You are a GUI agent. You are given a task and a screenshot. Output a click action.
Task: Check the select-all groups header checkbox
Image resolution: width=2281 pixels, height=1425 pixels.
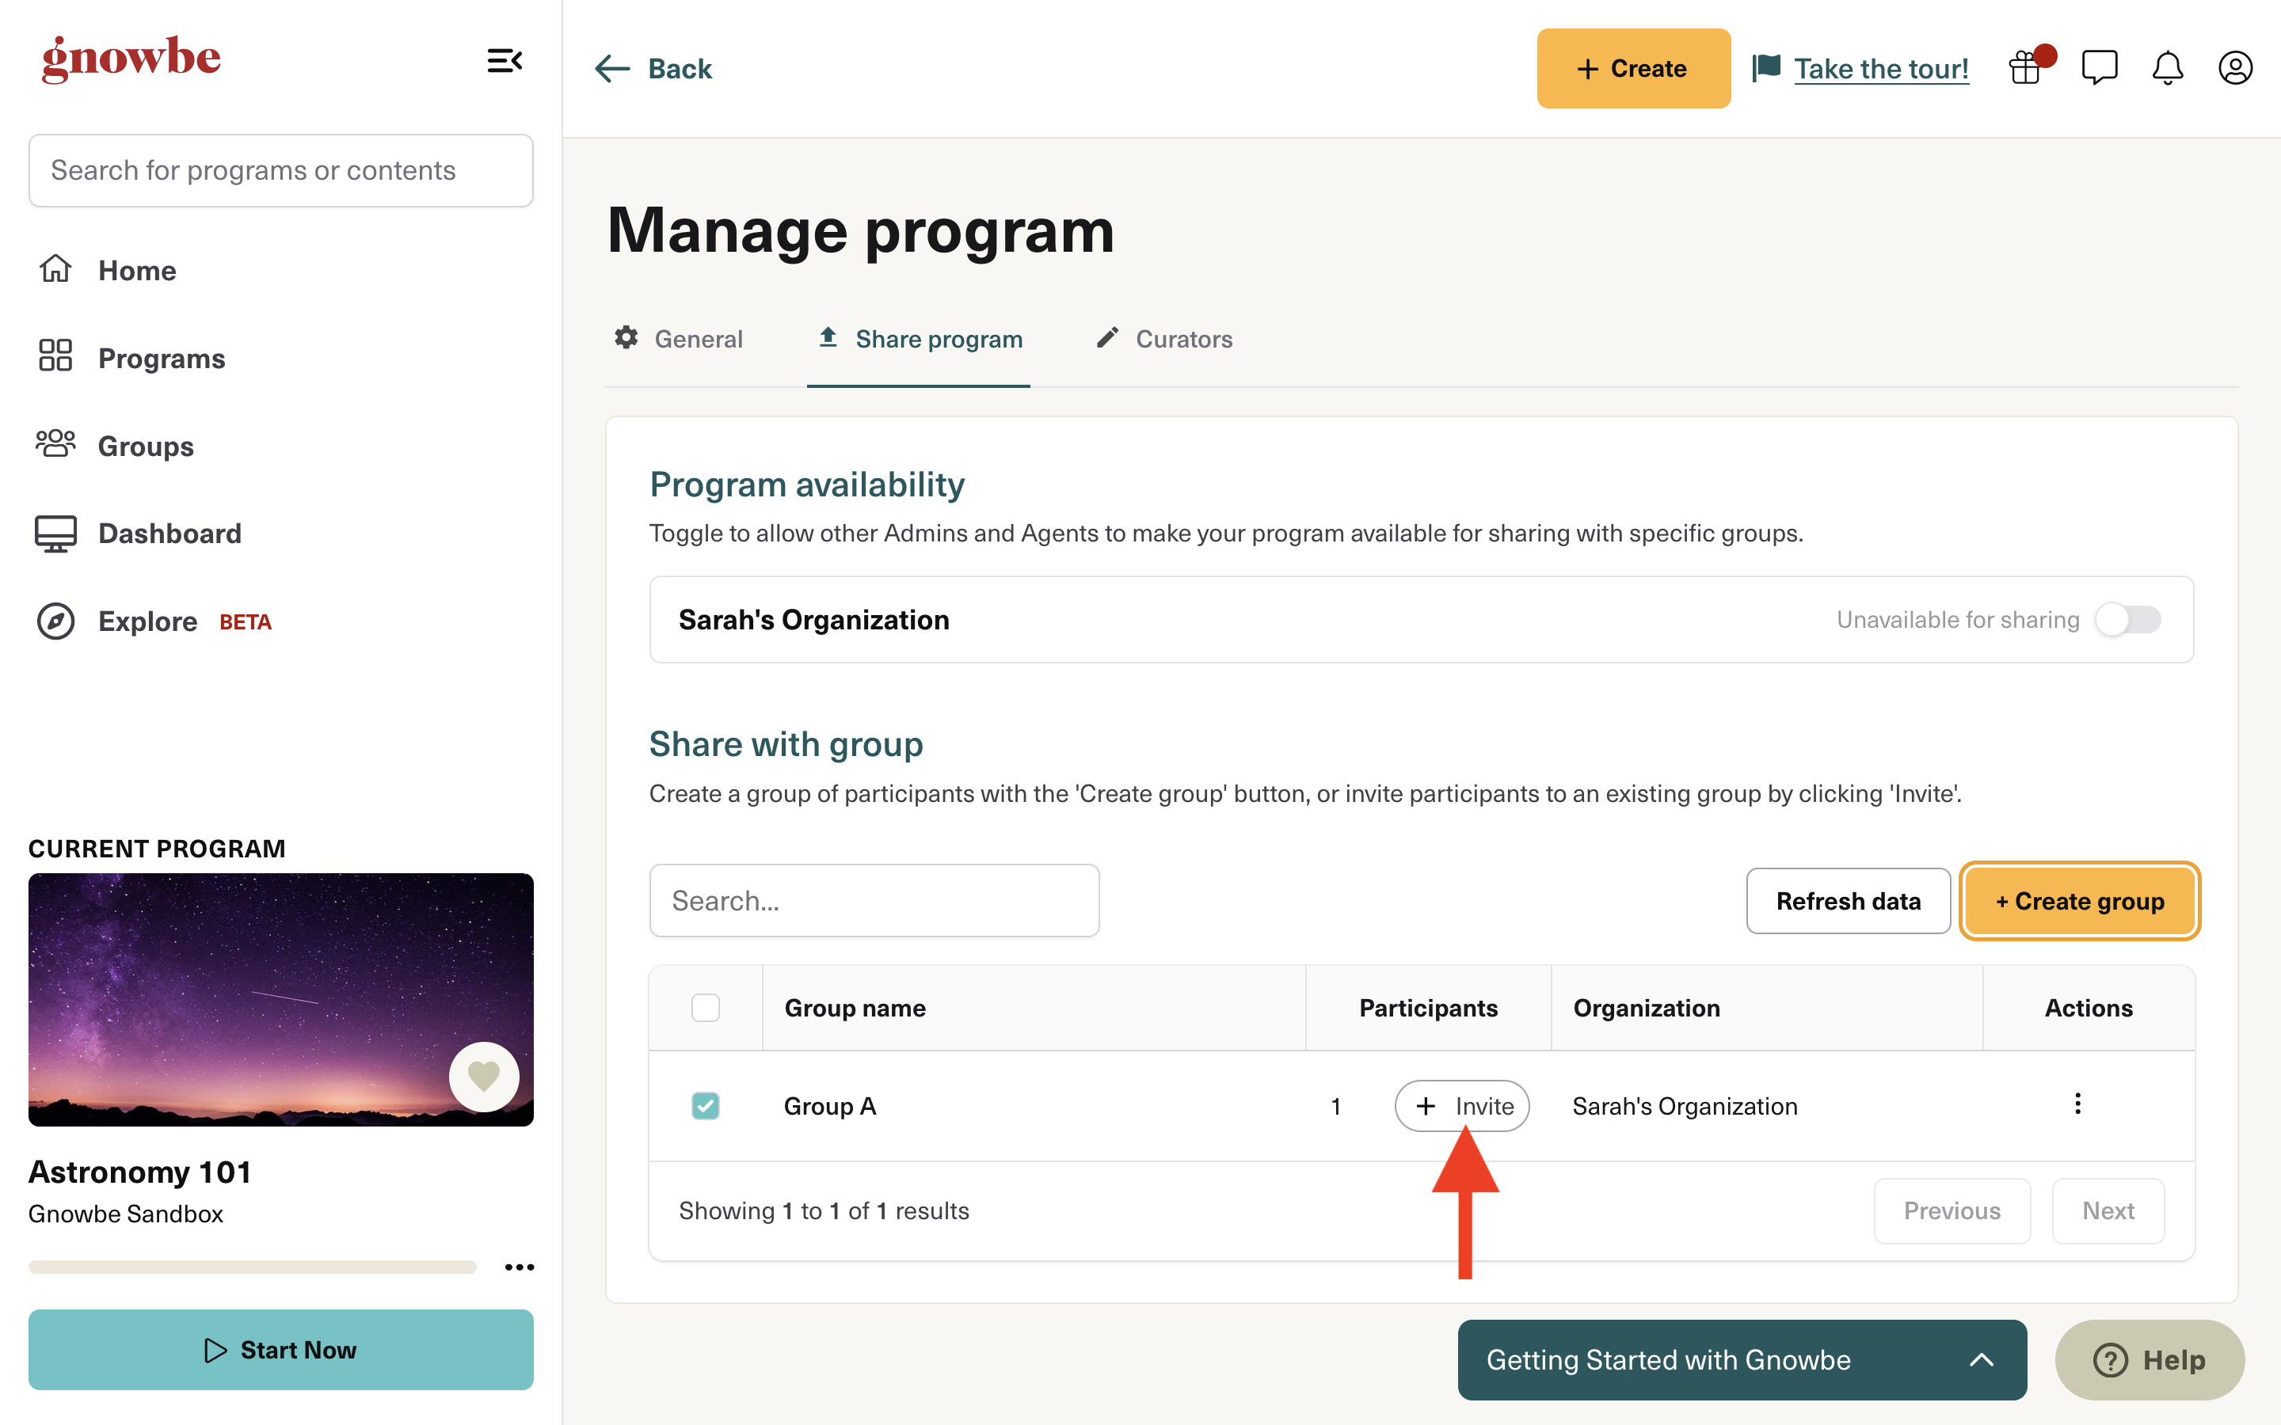tap(705, 1008)
